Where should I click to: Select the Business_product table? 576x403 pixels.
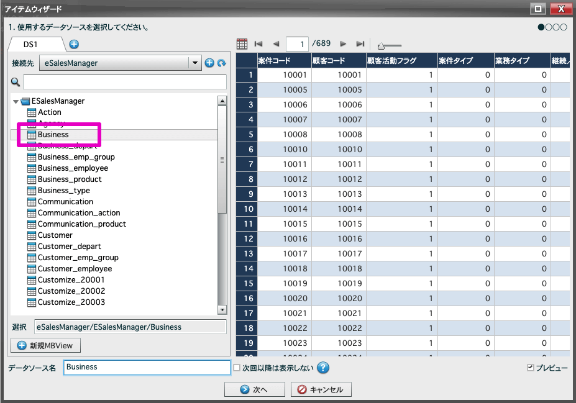pyautogui.click(x=70, y=179)
